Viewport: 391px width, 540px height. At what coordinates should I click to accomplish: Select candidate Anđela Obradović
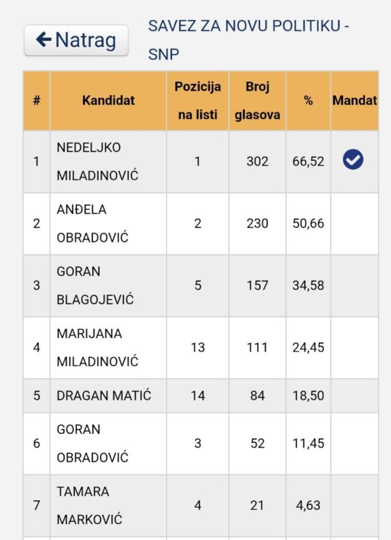pyautogui.click(x=92, y=224)
